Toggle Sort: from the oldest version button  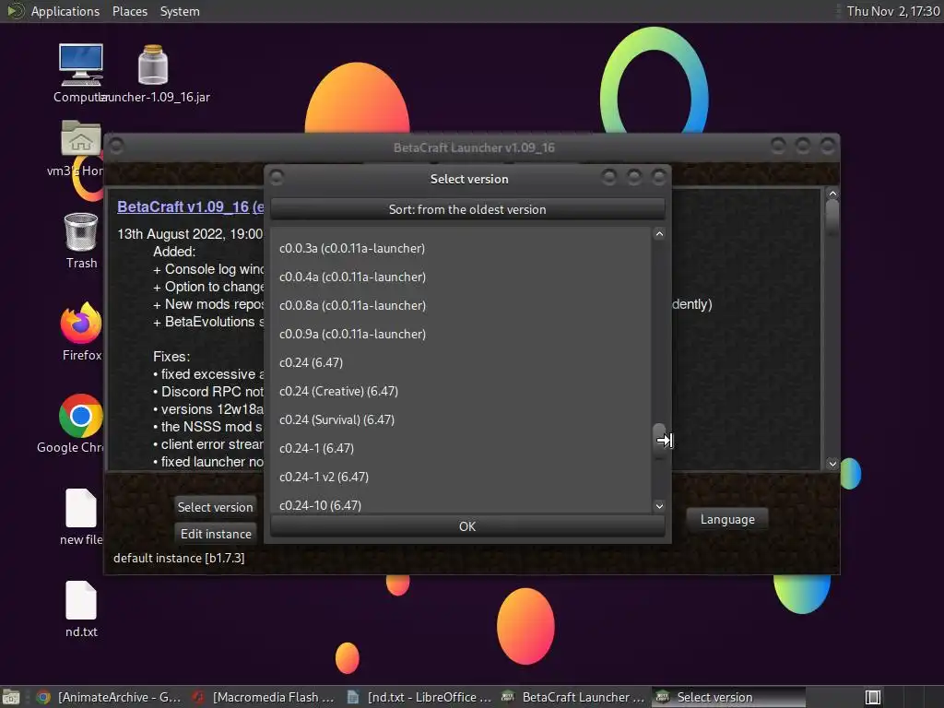[x=467, y=209]
